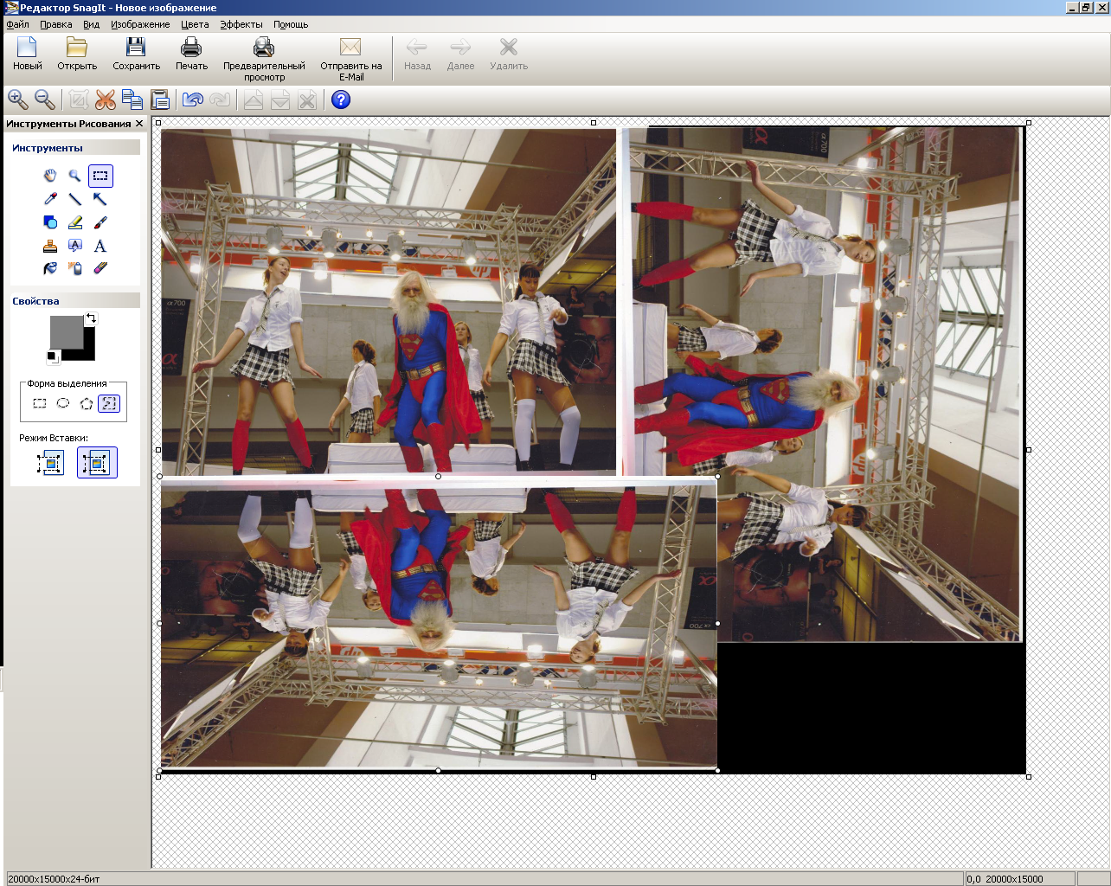This screenshot has width=1111, height=886.
Task: Open the Файл menu
Action: (17, 24)
